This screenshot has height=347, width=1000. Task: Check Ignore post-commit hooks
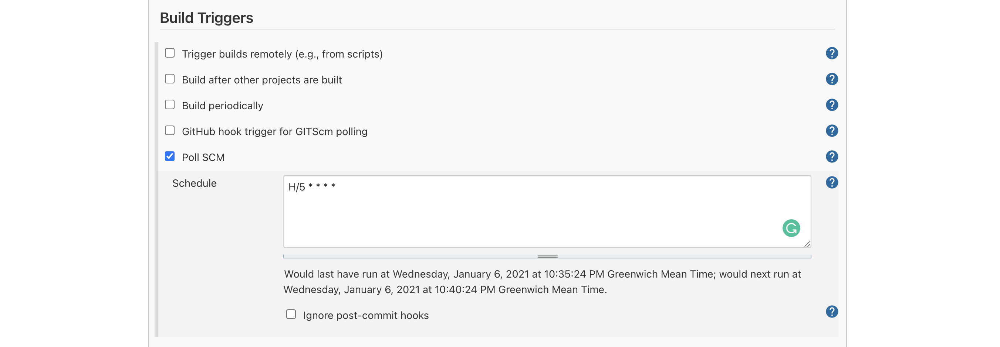pyautogui.click(x=291, y=314)
